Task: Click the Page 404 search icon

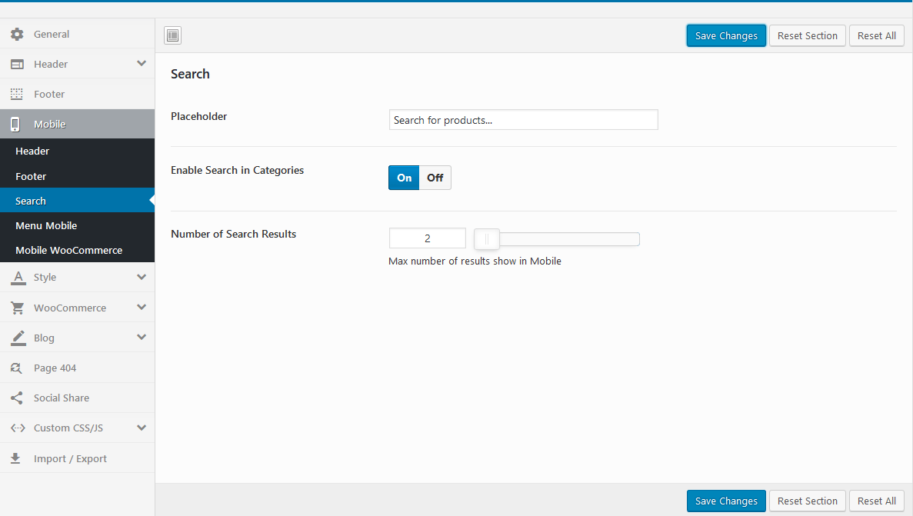Action: click(16, 368)
